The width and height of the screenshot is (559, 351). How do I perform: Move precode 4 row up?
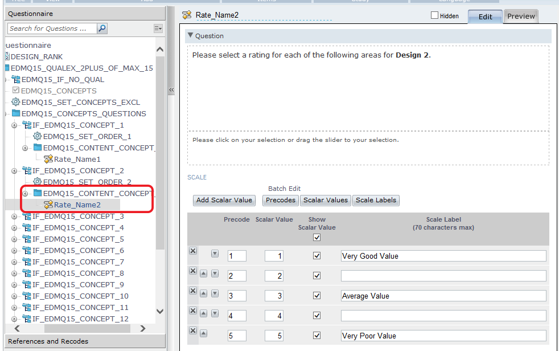[x=203, y=313]
